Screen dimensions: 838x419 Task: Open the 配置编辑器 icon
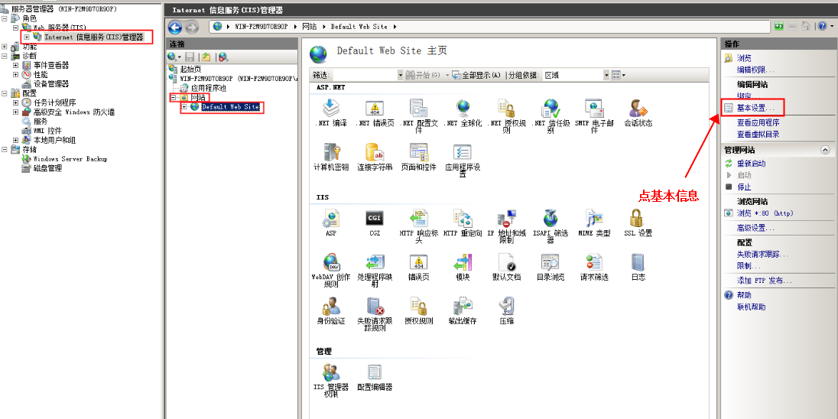coord(375,374)
